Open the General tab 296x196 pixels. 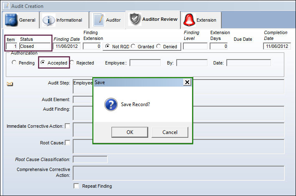click(21, 20)
